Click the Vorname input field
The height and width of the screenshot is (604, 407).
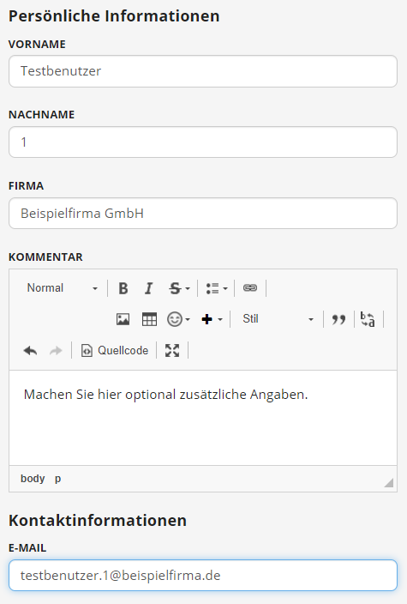203,71
